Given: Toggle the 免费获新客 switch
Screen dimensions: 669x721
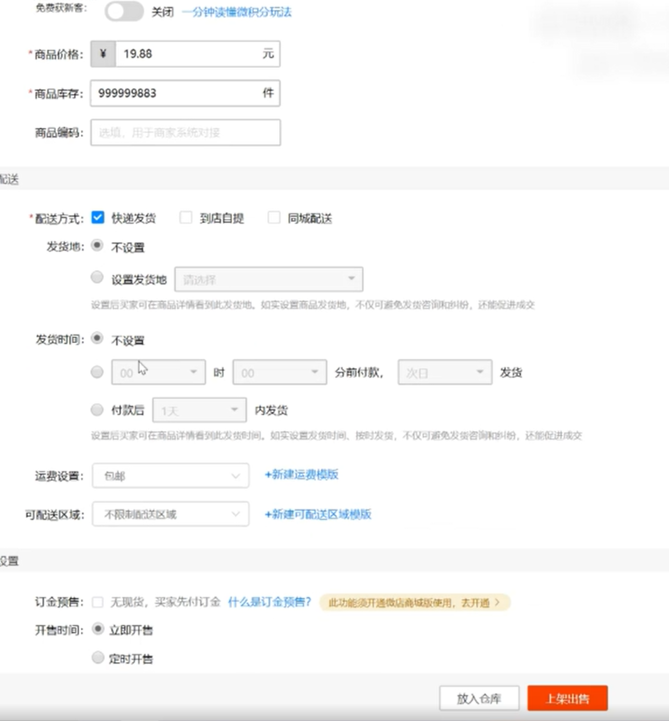Looking at the screenshot, I should (x=124, y=11).
